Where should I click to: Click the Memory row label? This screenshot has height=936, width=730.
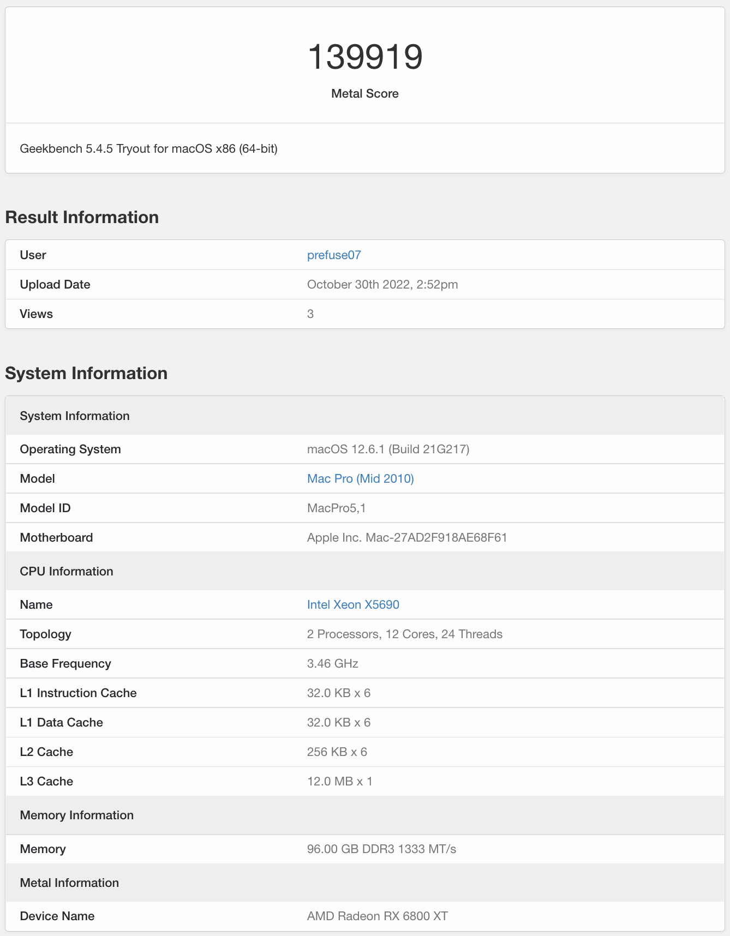click(43, 849)
